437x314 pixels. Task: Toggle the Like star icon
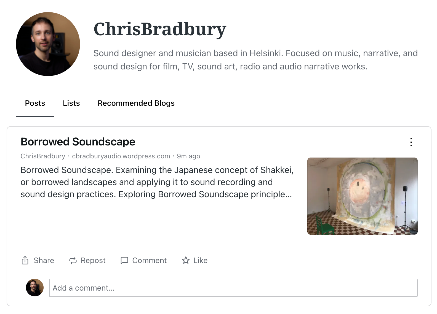186,260
